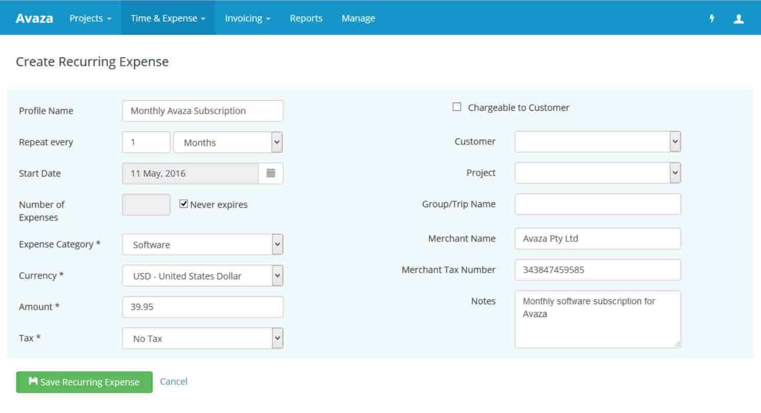Open the Currency dropdown
Image resolution: width=761 pixels, height=413 pixels.
coord(202,276)
